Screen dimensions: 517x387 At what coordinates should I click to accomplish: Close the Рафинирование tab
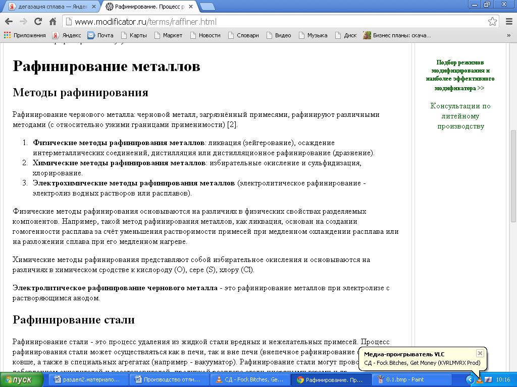point(190,7)
